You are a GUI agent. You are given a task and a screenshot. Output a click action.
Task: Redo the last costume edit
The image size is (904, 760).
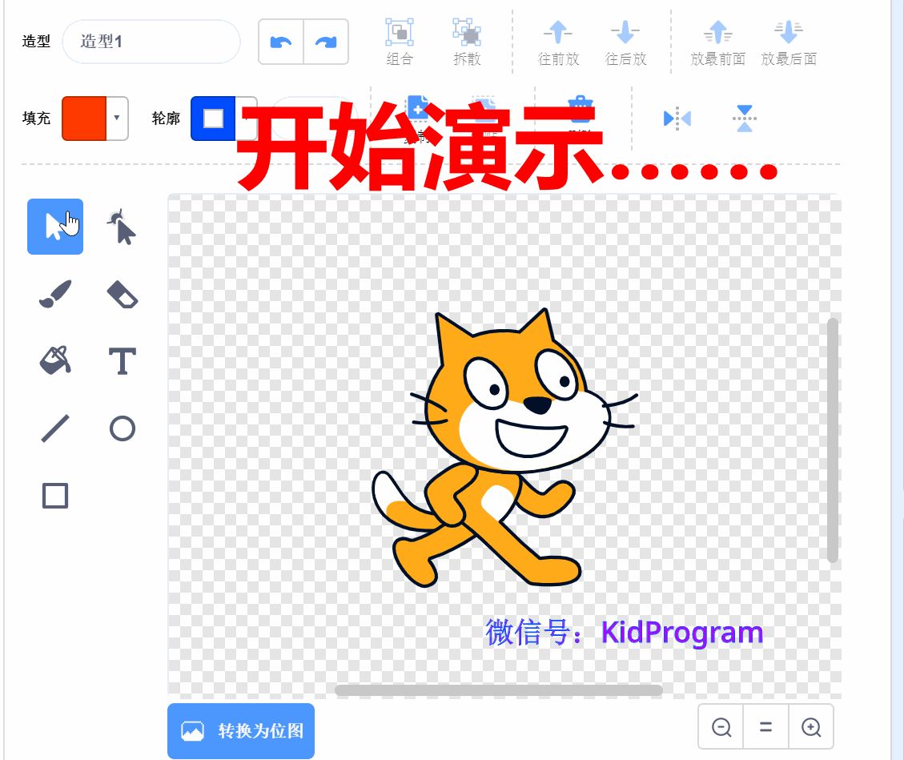pos(326,42)
